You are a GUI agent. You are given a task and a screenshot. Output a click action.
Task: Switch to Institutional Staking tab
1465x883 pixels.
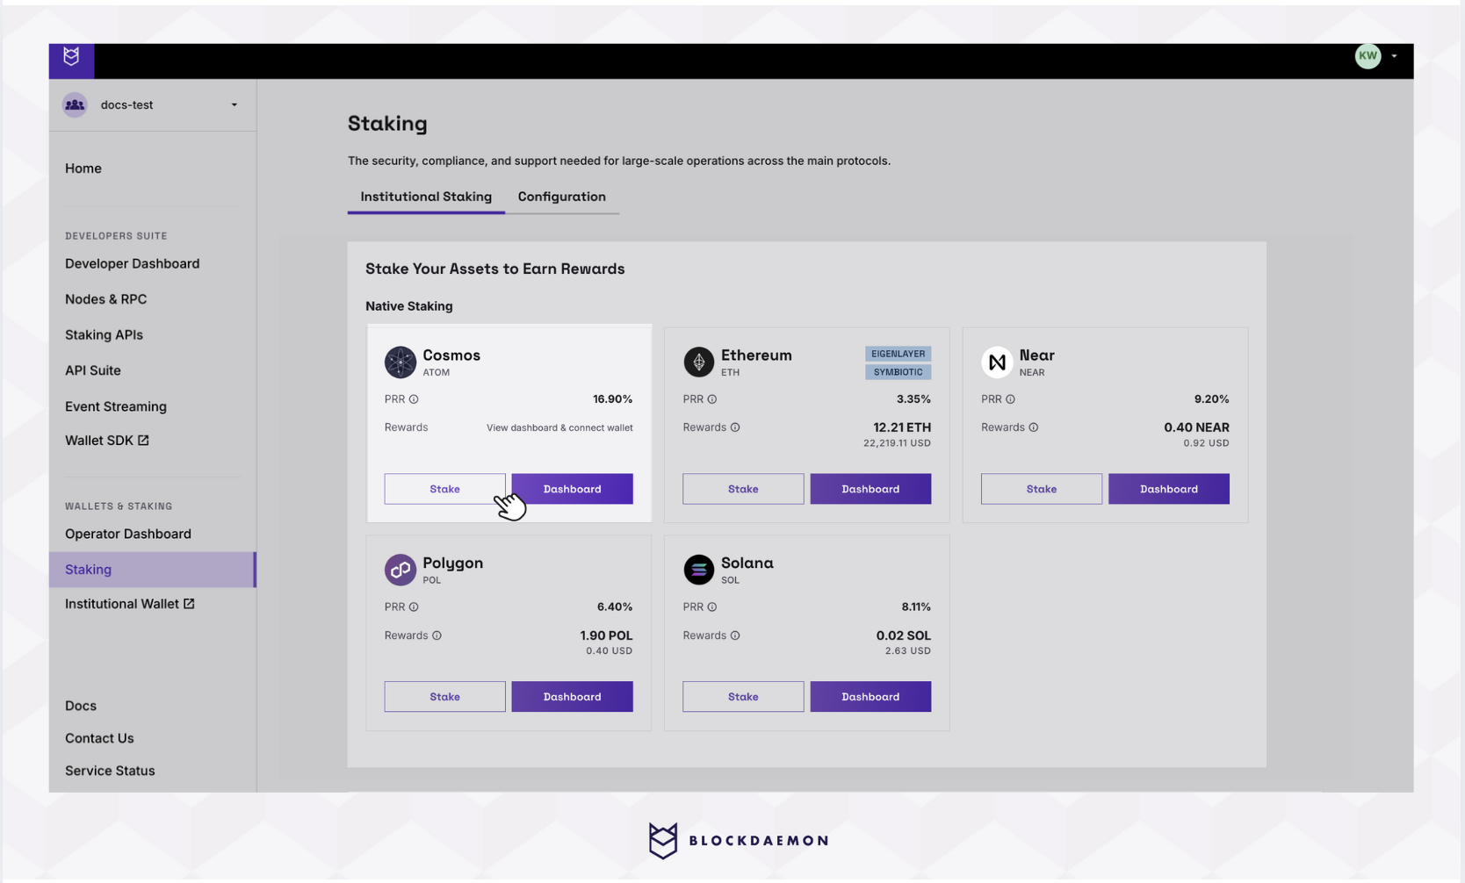[x=426, y=197]
